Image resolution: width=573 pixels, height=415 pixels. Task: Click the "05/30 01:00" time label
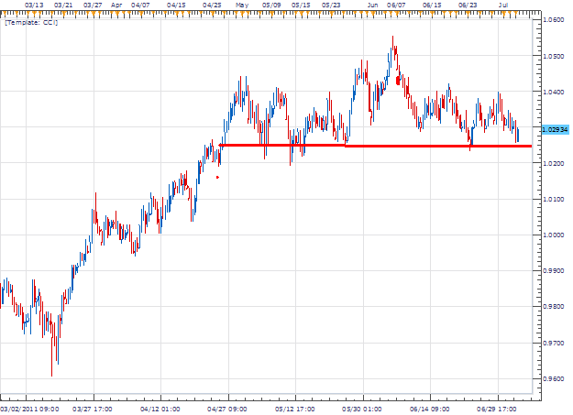click(x=362, y=409)
